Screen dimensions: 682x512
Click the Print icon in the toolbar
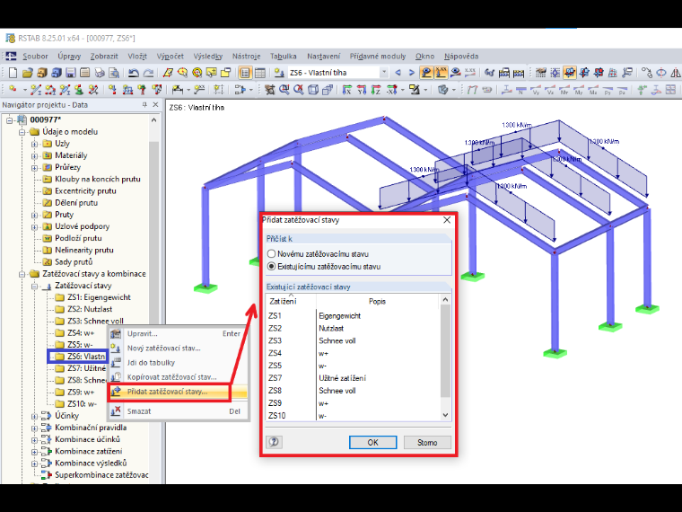click(100, 73)
